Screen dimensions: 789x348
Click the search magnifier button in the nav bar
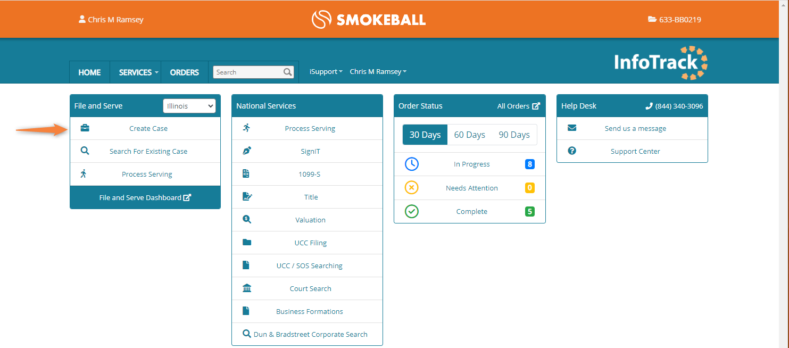coord(287,72)
